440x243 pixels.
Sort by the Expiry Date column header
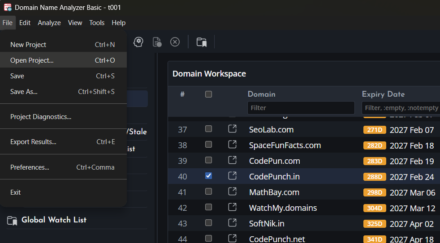pyautogui.click(x=383, y=94)
